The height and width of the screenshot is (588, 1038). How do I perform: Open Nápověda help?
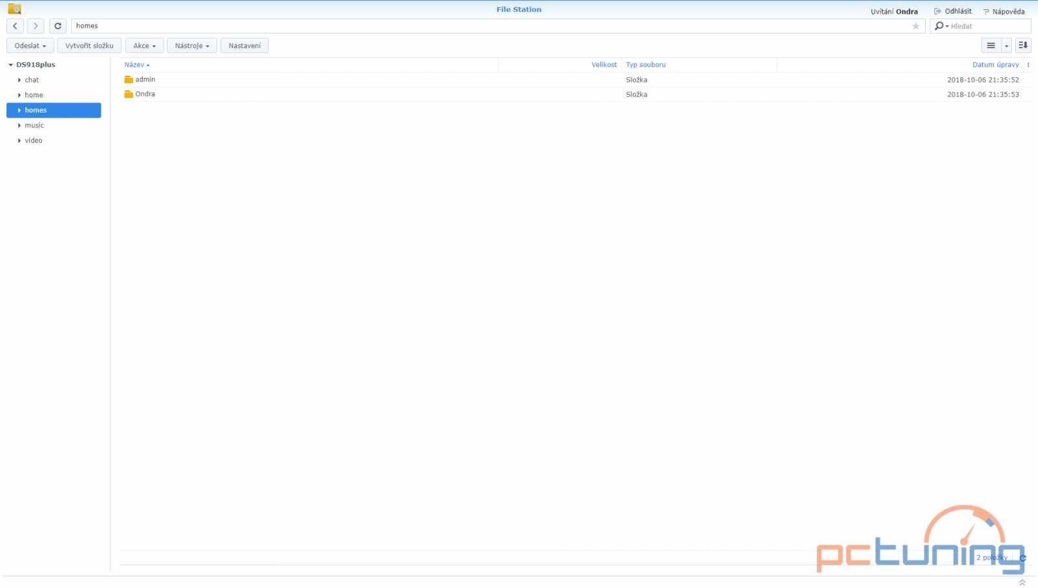1004,12
